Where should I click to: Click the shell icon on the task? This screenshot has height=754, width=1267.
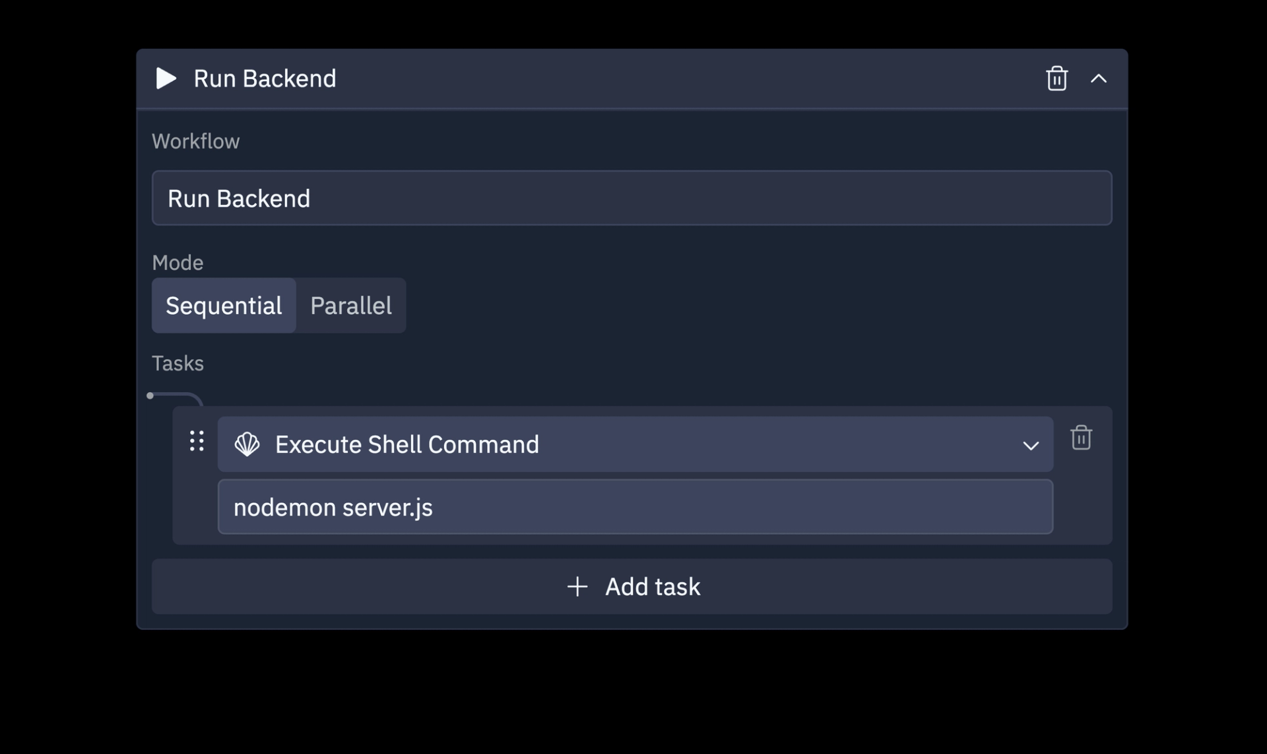tap(248, 444)
